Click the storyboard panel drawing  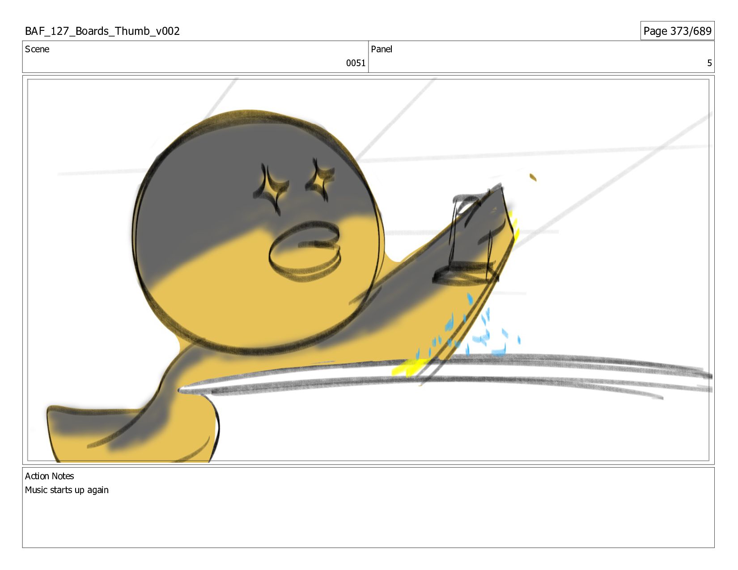coord(368,270)
